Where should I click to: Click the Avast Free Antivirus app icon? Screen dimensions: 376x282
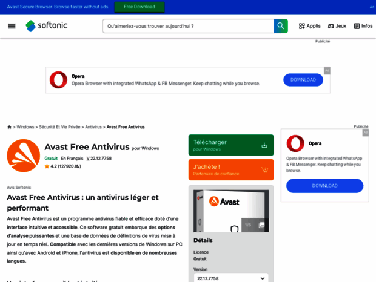pyautogui.click(x=23, y=156)
